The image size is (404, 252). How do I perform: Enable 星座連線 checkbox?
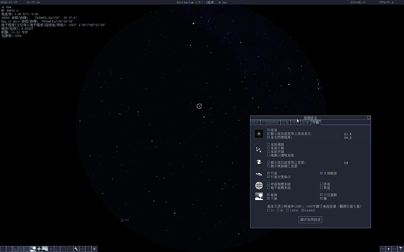269,145
